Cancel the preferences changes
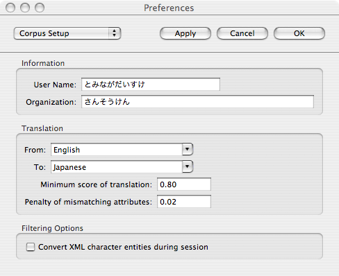 [x=242, y=33]
